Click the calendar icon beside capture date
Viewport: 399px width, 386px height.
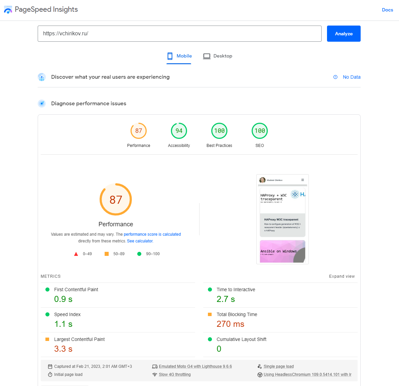(50, 366)
